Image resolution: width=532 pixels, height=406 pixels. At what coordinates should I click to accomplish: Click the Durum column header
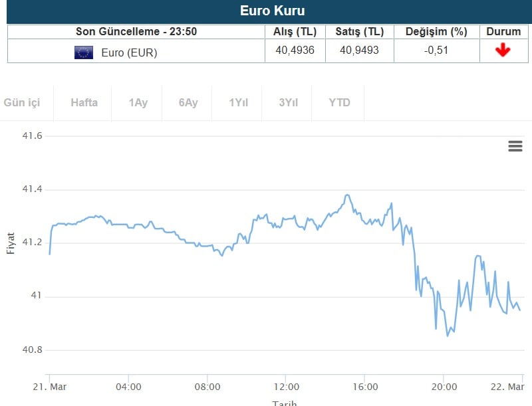point(503,31)
